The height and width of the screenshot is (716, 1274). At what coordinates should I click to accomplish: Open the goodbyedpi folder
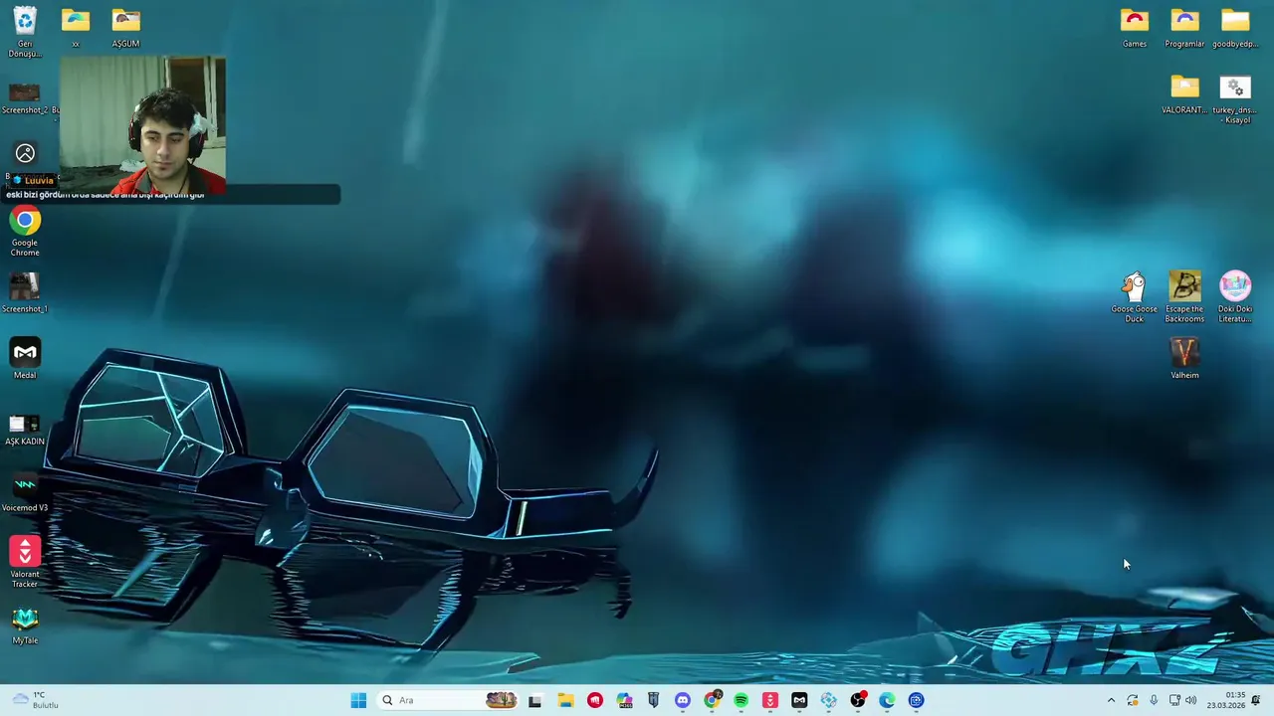coord(1235,27)
